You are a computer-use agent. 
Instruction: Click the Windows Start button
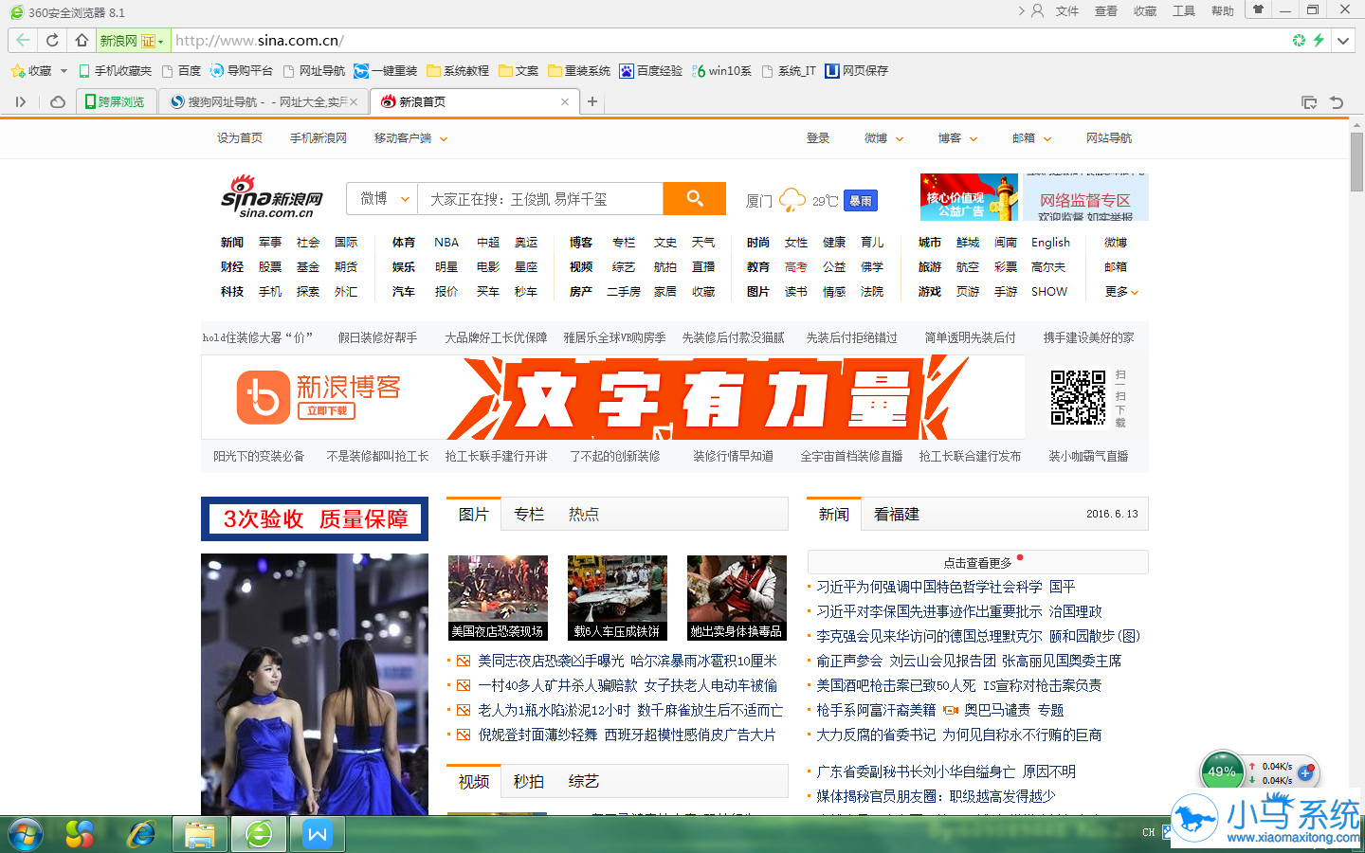[x=26, y=835]
